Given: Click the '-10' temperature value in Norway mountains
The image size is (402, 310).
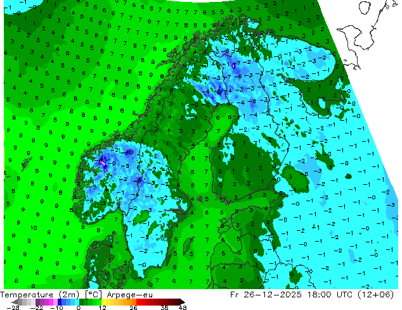Looking at the screenshot, I should [x=129, y=152].
